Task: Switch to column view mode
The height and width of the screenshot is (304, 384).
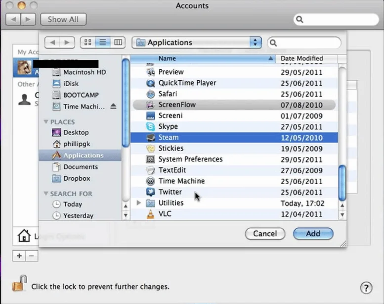Action: (118, 43)
